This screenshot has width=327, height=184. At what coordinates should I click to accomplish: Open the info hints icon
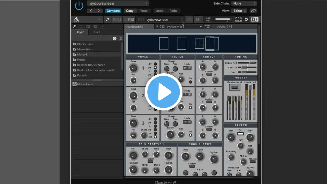(x=197, y=19)
